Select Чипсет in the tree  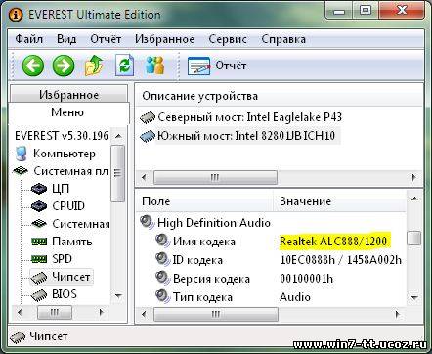[71, 277]
